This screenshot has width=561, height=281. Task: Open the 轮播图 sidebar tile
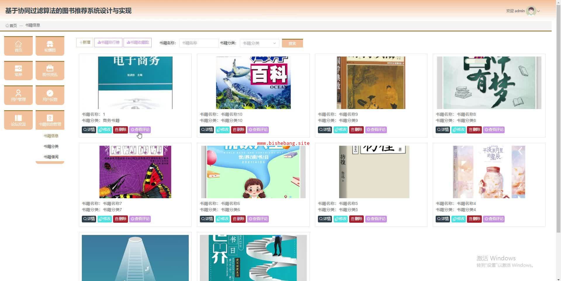pos(50,46)
